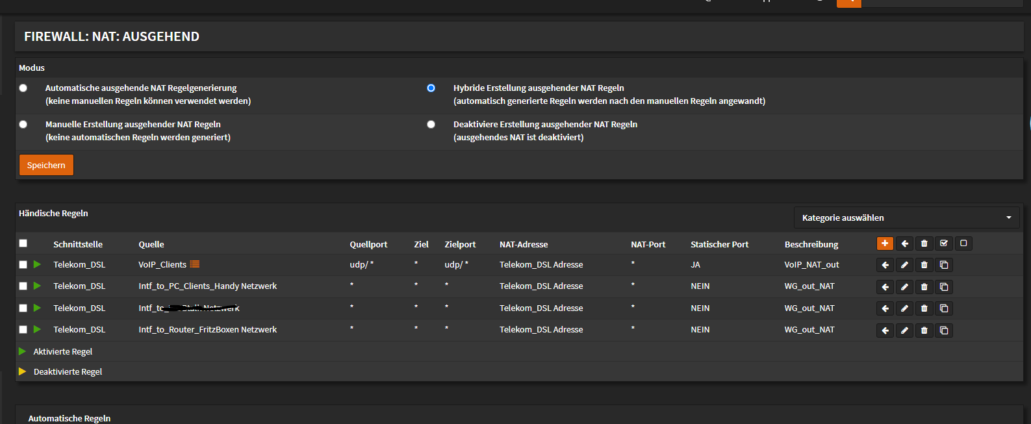Select automatic outbound NAT rule generation
Image resolution: width=1031 pixels, height=424 pixels.
click(x=23, y=88)
